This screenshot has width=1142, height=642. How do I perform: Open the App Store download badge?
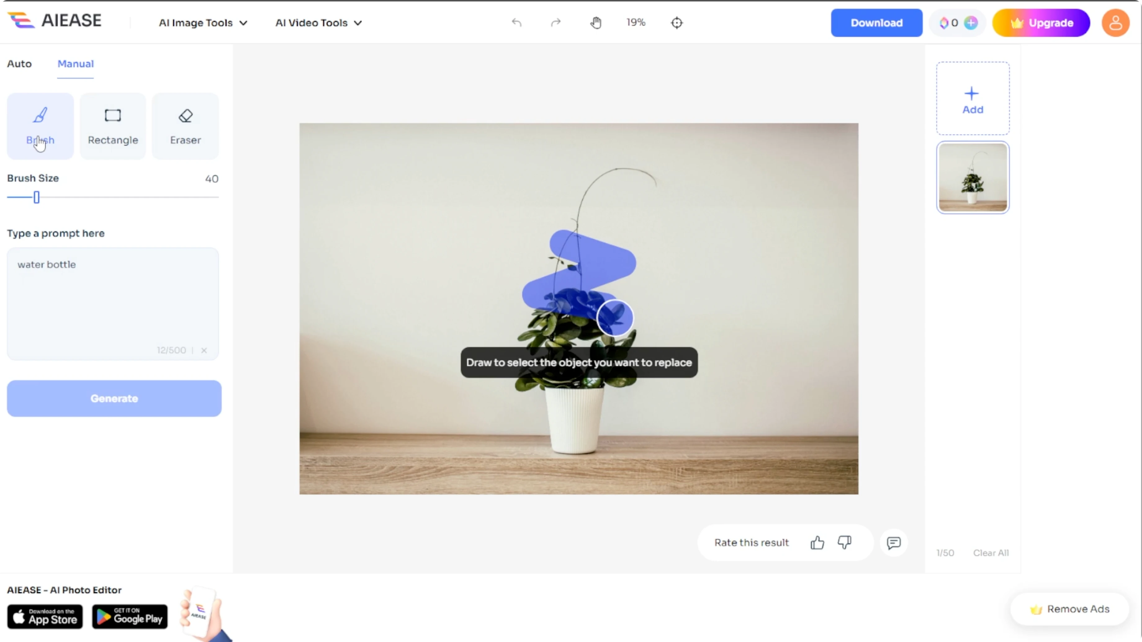45,616
